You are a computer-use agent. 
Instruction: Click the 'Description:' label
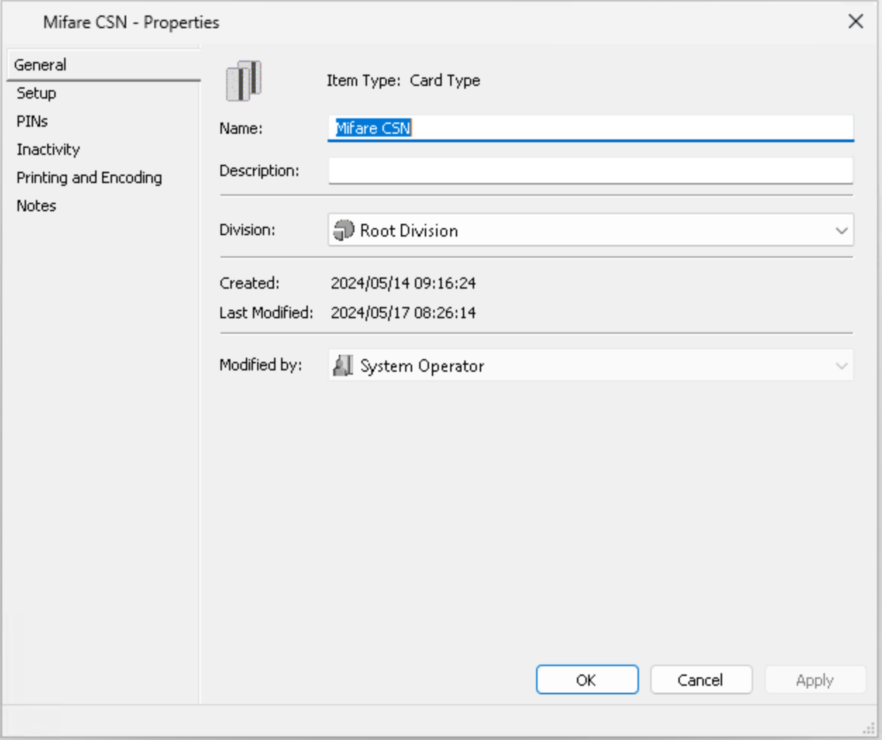259,170
